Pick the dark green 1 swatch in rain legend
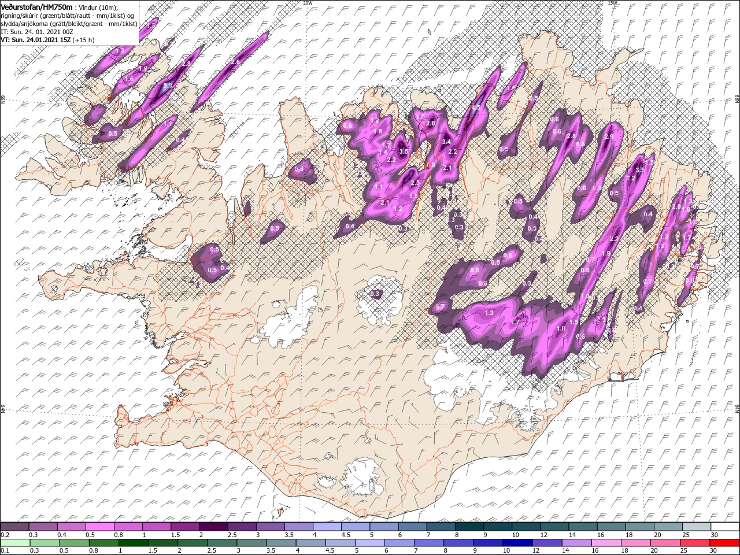Screen dimensions: 740x555 134,543
